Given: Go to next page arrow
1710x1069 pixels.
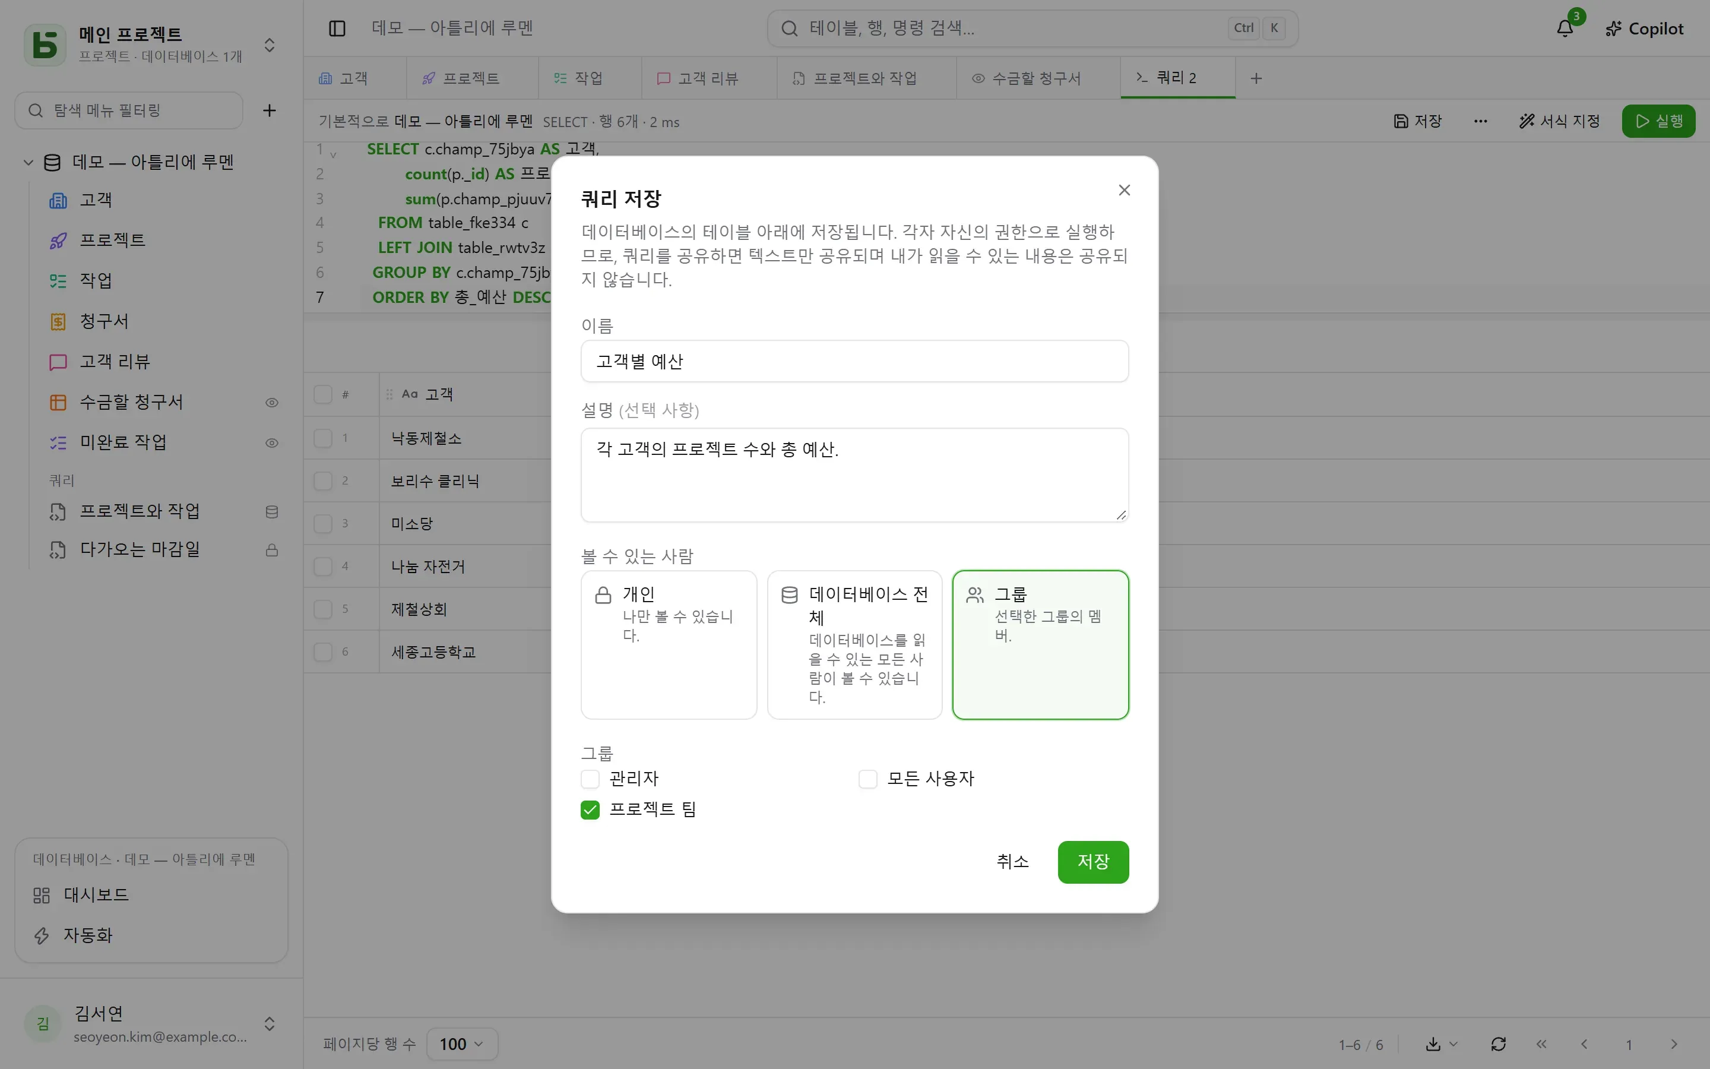Looking at the screenshot, I should coord(1673,1043).
